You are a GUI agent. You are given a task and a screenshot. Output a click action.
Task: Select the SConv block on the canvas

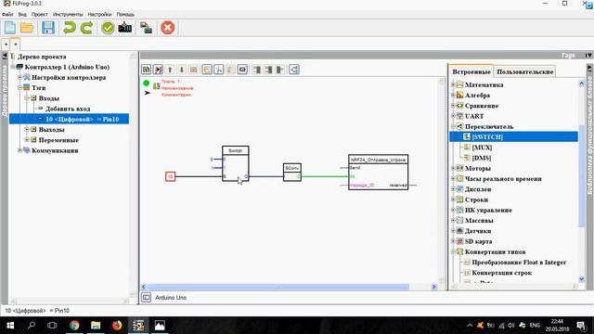(292, 173)
